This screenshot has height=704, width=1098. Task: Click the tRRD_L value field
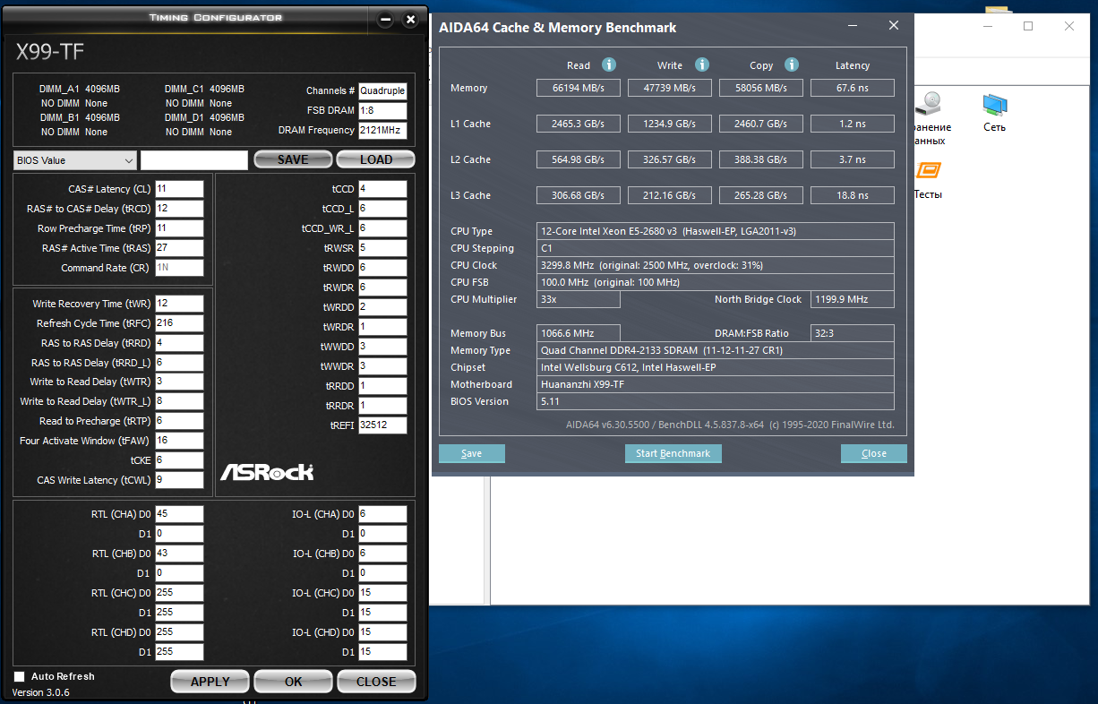179,363
